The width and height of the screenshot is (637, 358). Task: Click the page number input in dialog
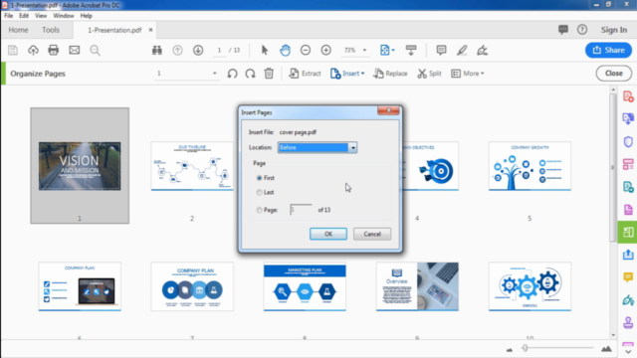coord(301,210)
